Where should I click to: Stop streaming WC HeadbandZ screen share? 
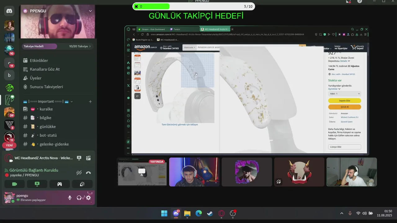coord(79,158)
